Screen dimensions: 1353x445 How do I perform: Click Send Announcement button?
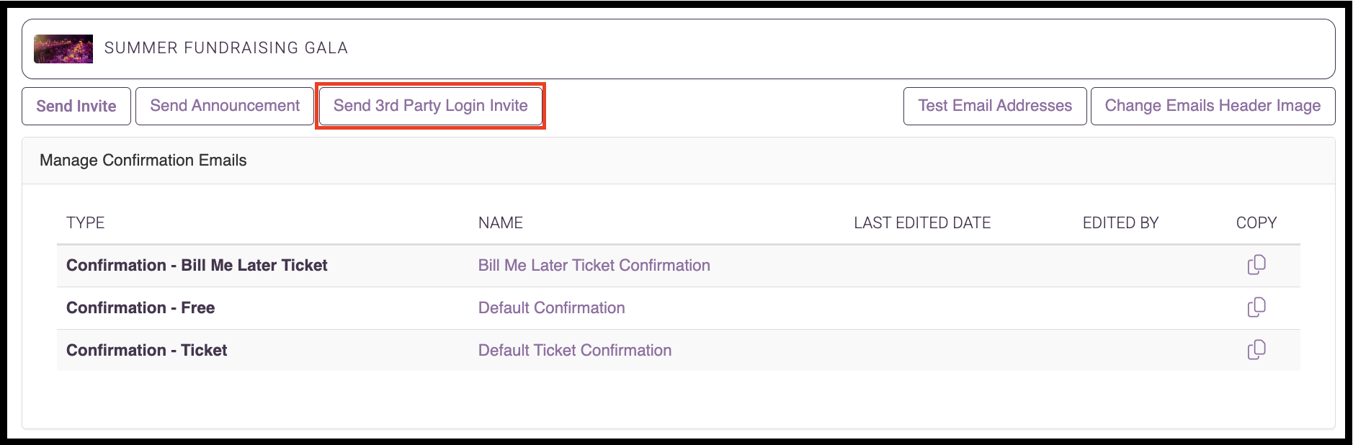point(225,106)
